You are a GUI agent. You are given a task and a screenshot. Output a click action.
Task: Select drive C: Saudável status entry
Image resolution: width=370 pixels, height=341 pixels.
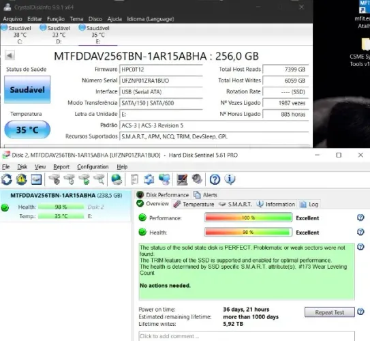[16, 35]
